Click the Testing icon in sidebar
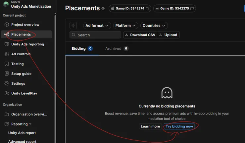 coord(7,64)
